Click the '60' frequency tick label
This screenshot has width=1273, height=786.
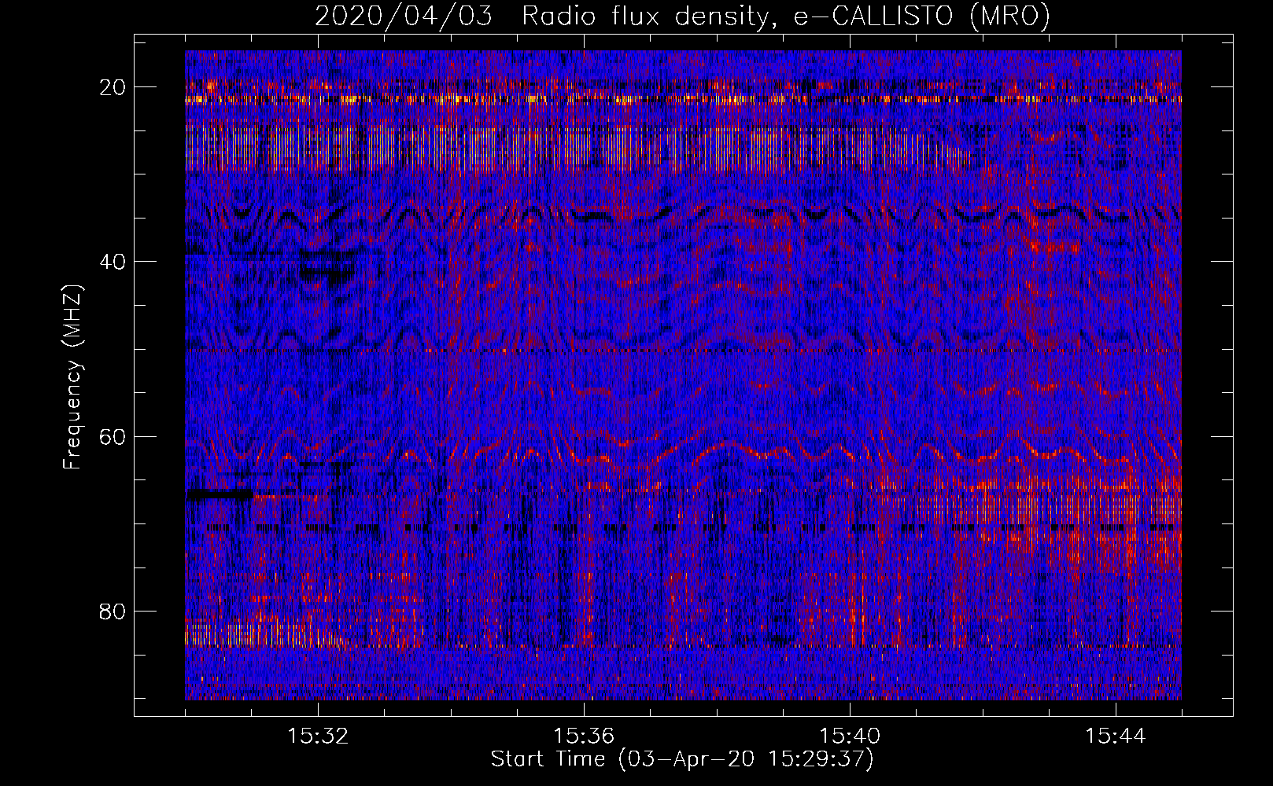coord(113,436)
